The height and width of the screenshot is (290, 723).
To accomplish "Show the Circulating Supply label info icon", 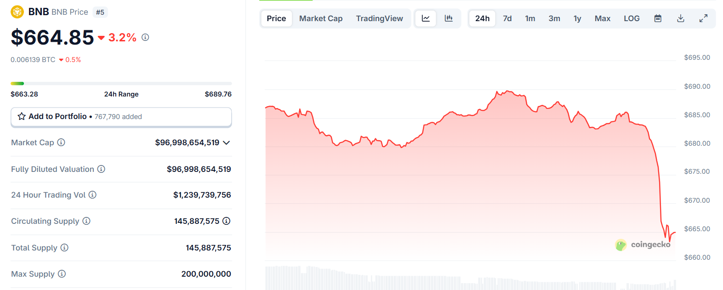I will point(86,221).
